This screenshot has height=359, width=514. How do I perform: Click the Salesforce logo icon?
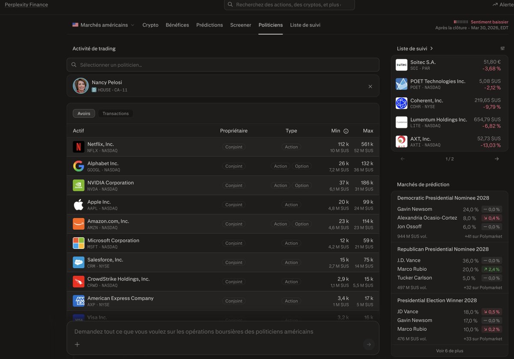78,263
